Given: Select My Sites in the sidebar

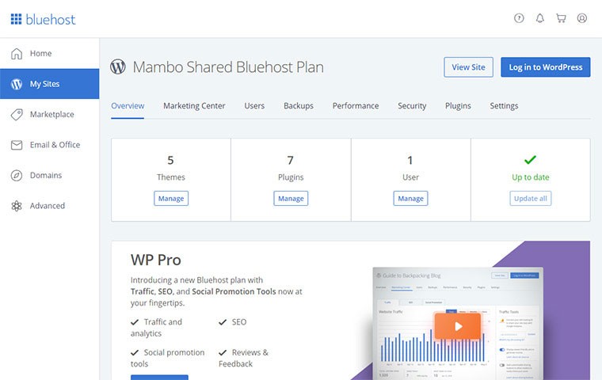Looking at the screenshot, I should [x=49, y=84].
